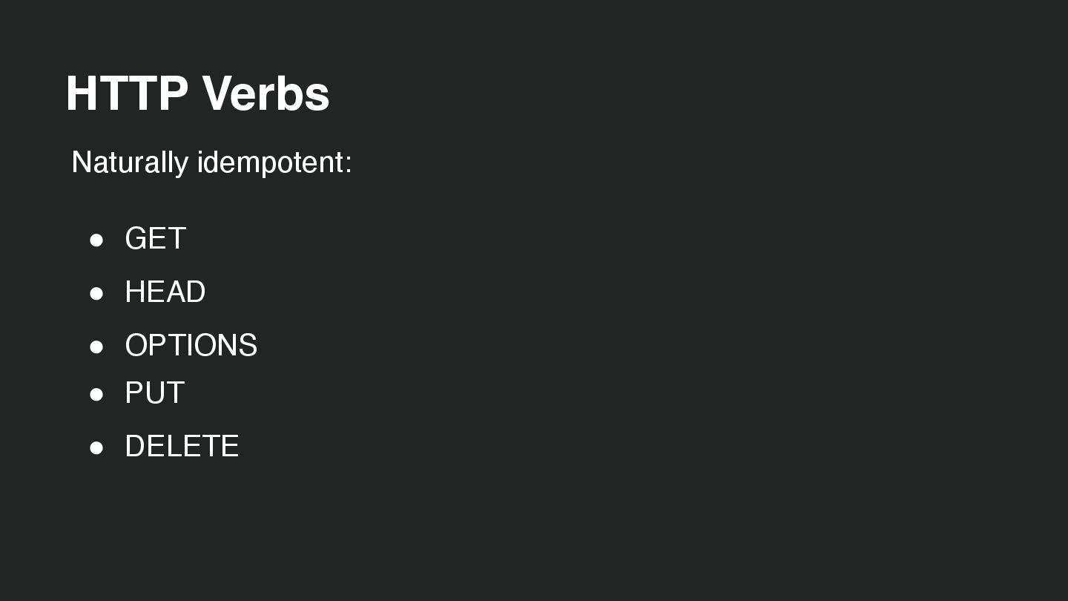Image resolution: width=1068 pixels, height=601 pixels.
Task: Select the bullet dot beside DELETE
Action: [x=96, y=448]
